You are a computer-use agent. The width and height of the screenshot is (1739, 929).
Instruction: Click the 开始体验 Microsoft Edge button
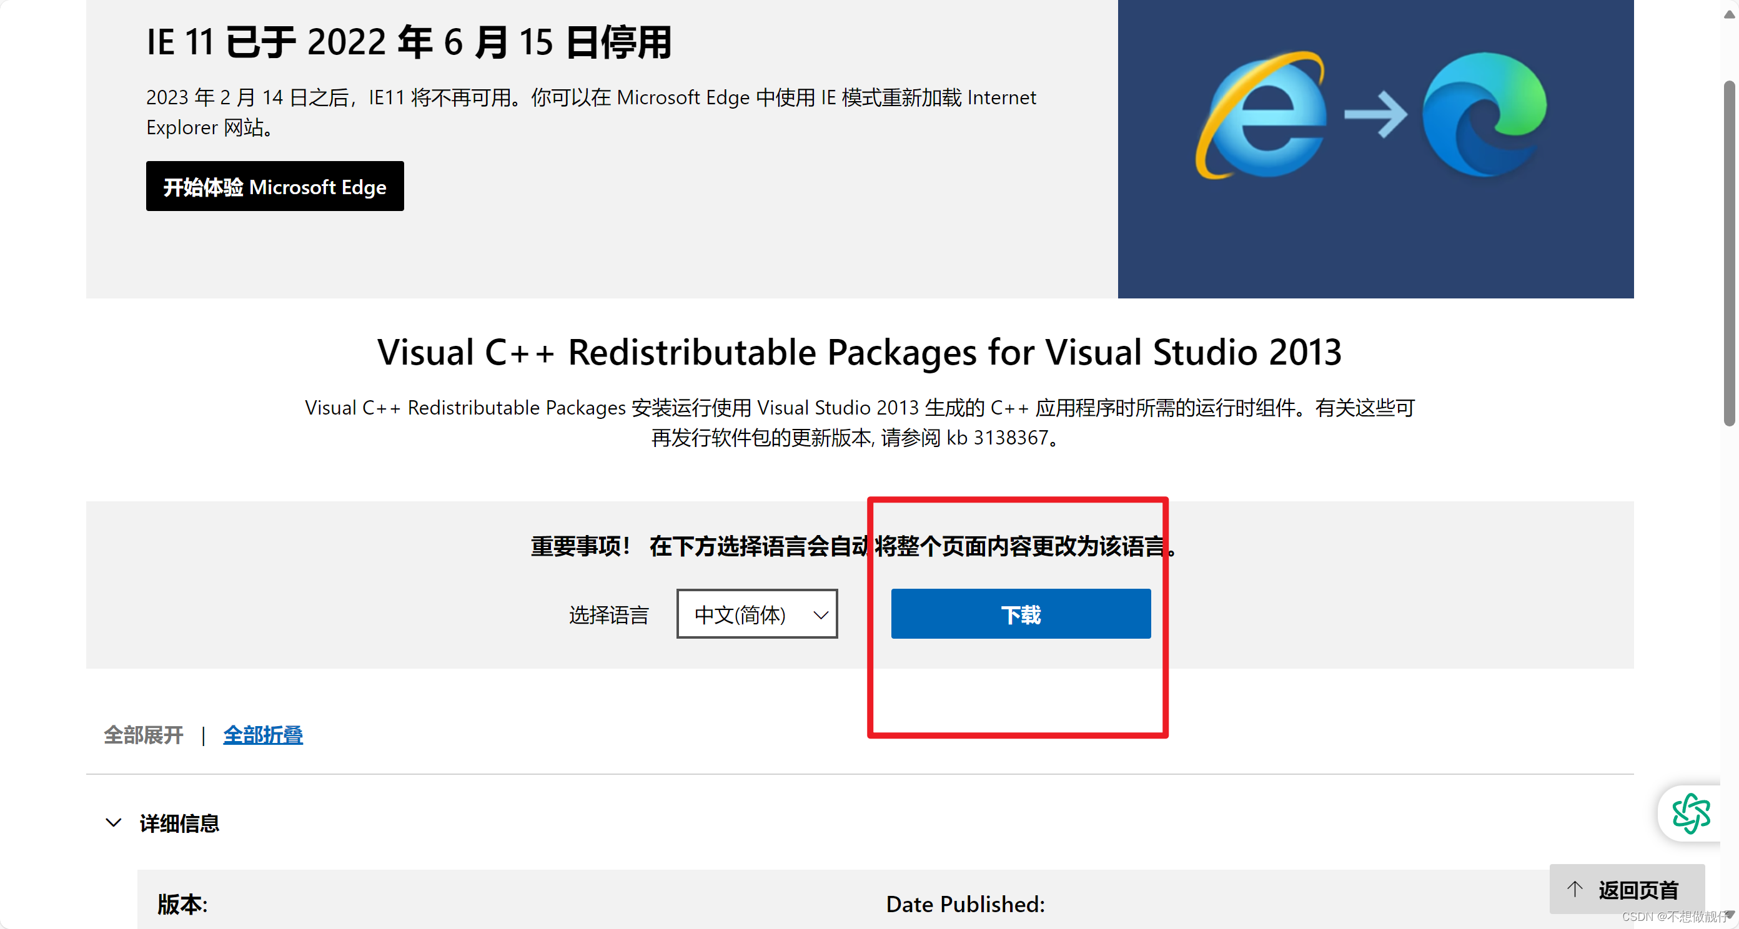click(x=275, y=186)
